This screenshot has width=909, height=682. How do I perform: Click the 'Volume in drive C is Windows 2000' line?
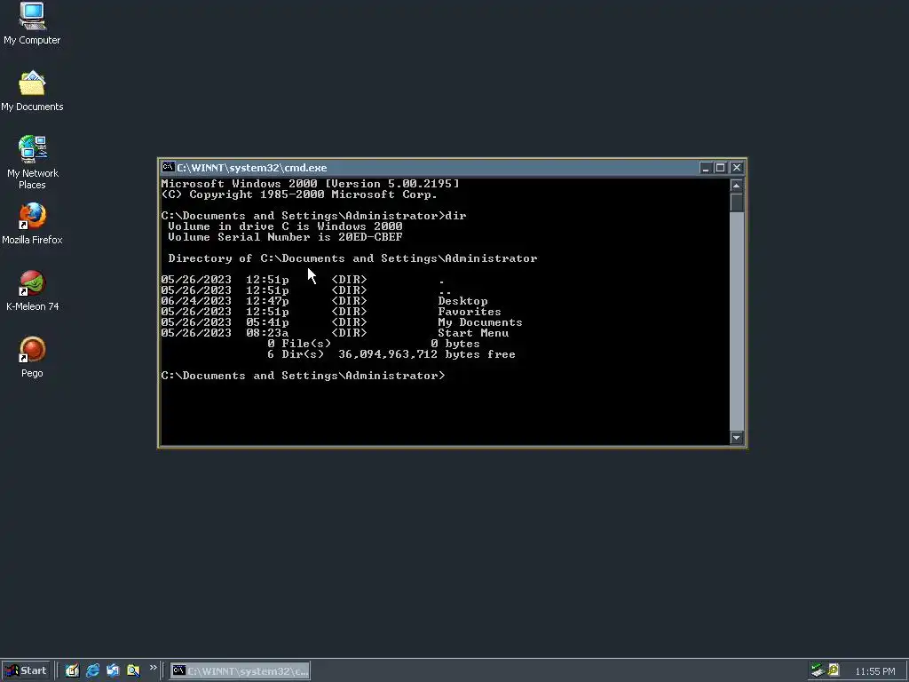(285, 226)
